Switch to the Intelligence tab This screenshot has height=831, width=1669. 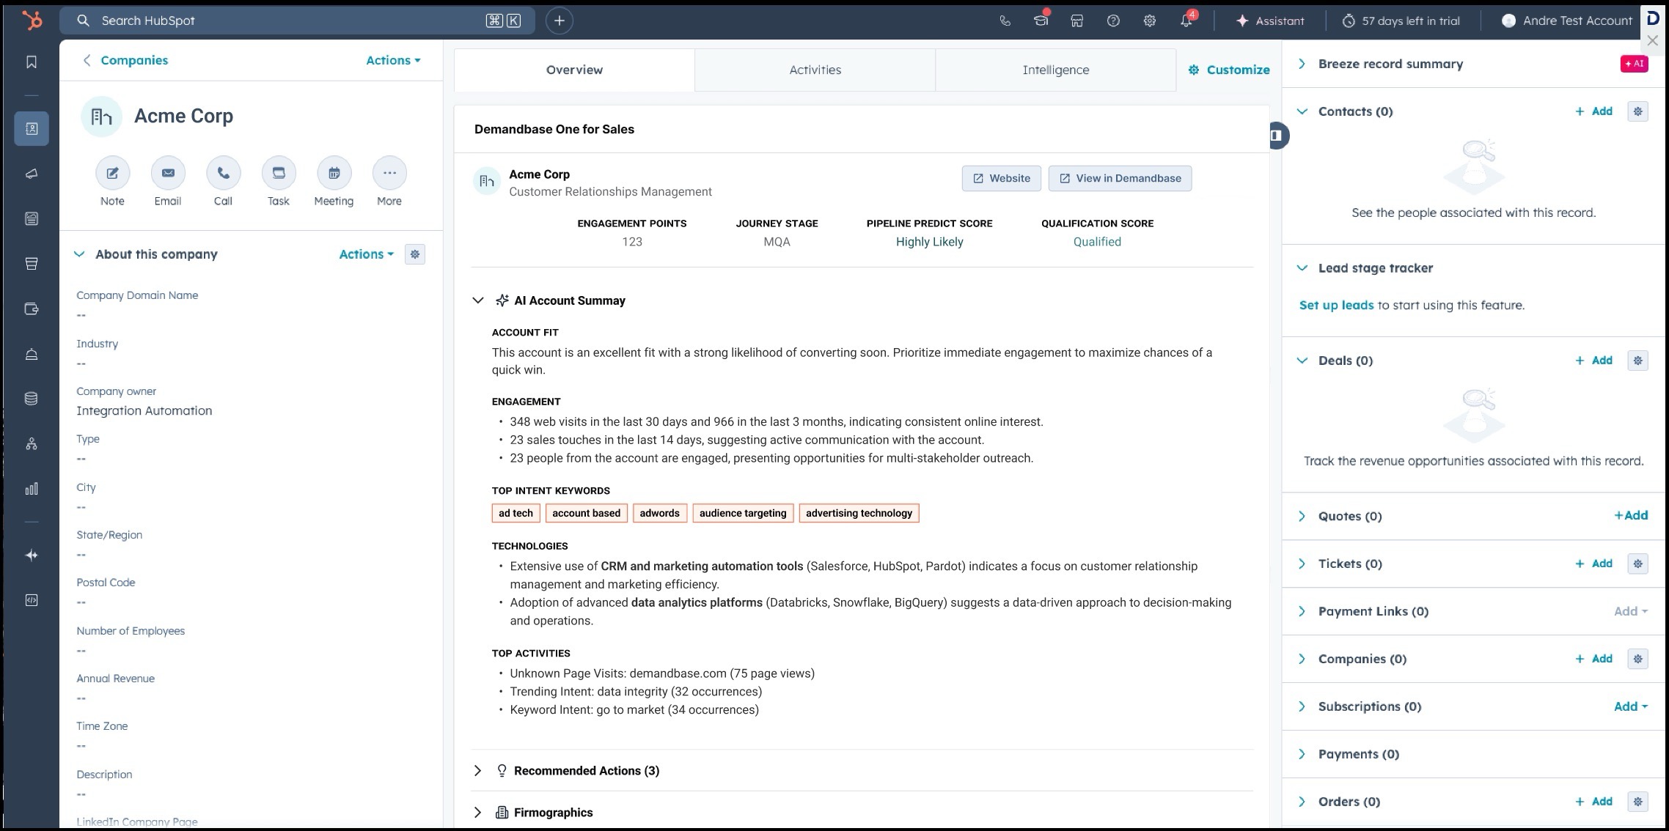pos(1055,70)
